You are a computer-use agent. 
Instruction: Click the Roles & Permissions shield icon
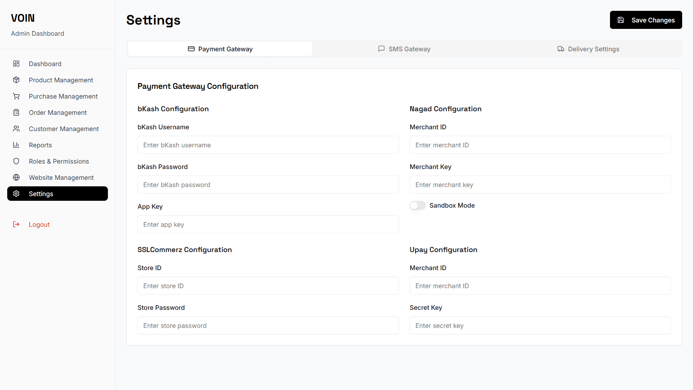(16, 161)
